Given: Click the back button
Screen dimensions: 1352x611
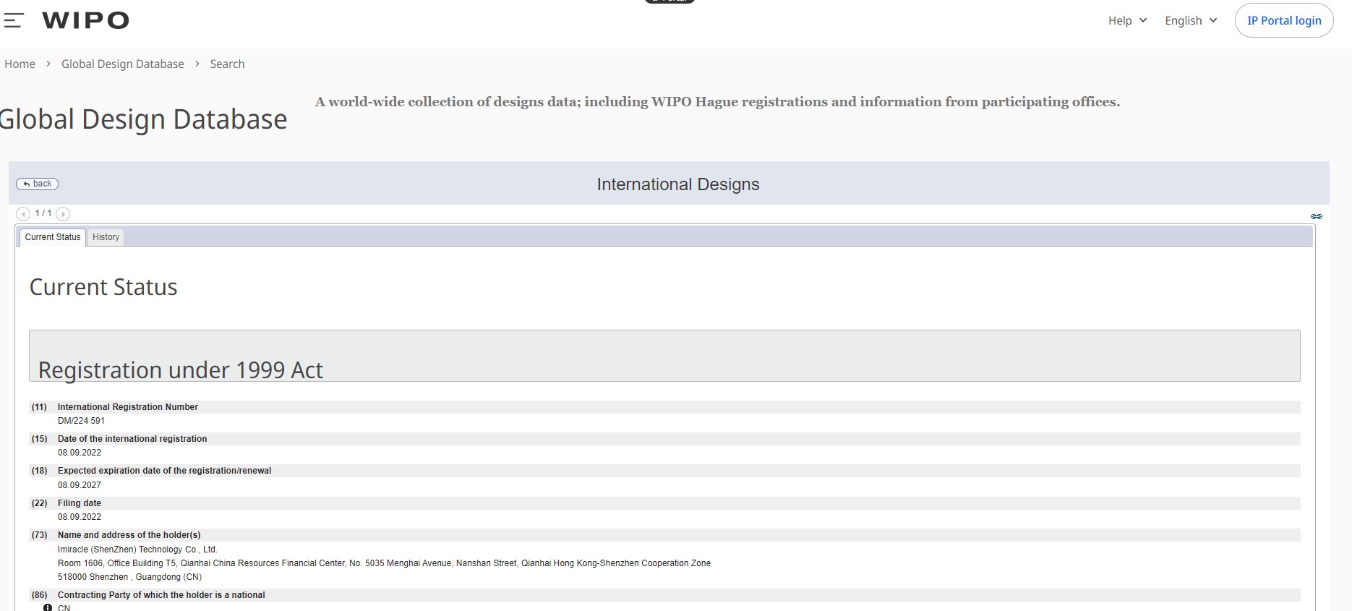Looking at the screenshot, I should coord(38,184).
